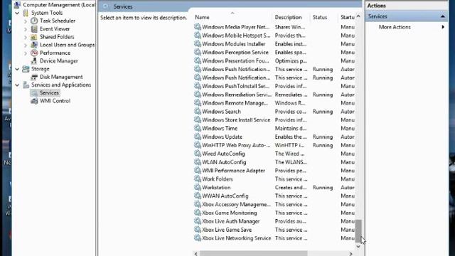This screenshot has width=455, height=256.
Task: Click gear icon of Windows Update service
Action: 198,137
